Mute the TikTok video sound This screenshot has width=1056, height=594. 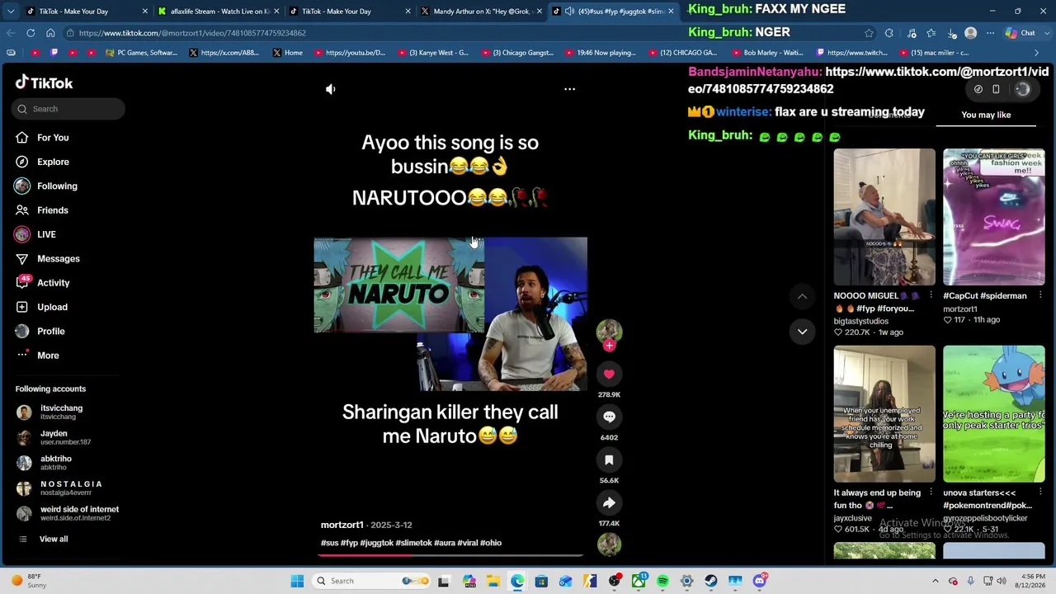(330, 89)
